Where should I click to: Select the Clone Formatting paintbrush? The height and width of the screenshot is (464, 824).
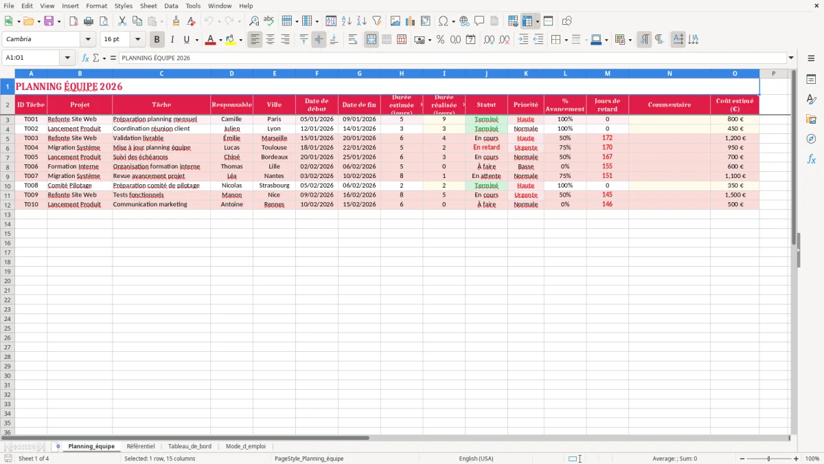(x=176, y=21)
